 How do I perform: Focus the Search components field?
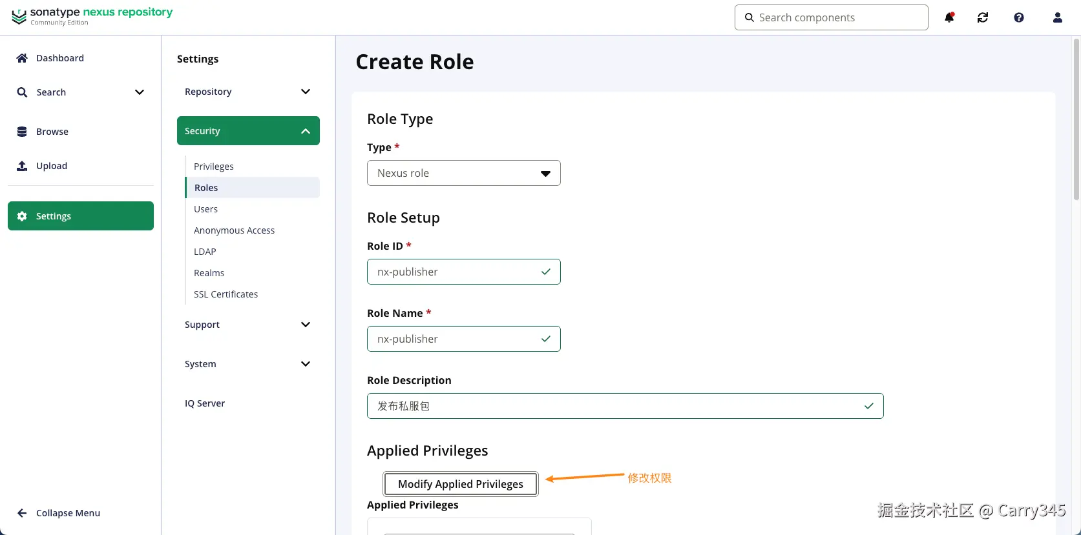click(x=837, y=17)
